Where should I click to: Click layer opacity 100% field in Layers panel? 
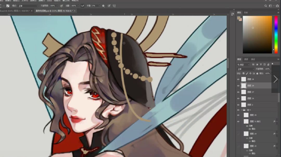267,69
